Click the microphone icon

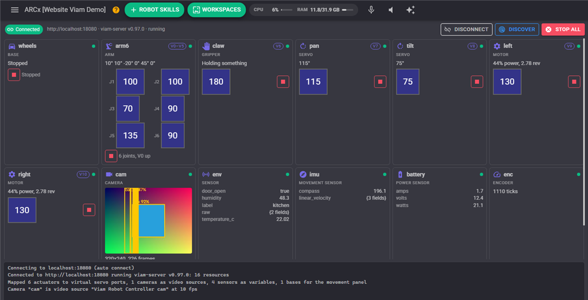point(372,10)
